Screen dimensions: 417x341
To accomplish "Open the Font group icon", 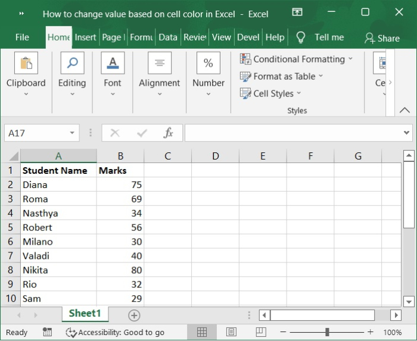I will (x=113, y=63).
